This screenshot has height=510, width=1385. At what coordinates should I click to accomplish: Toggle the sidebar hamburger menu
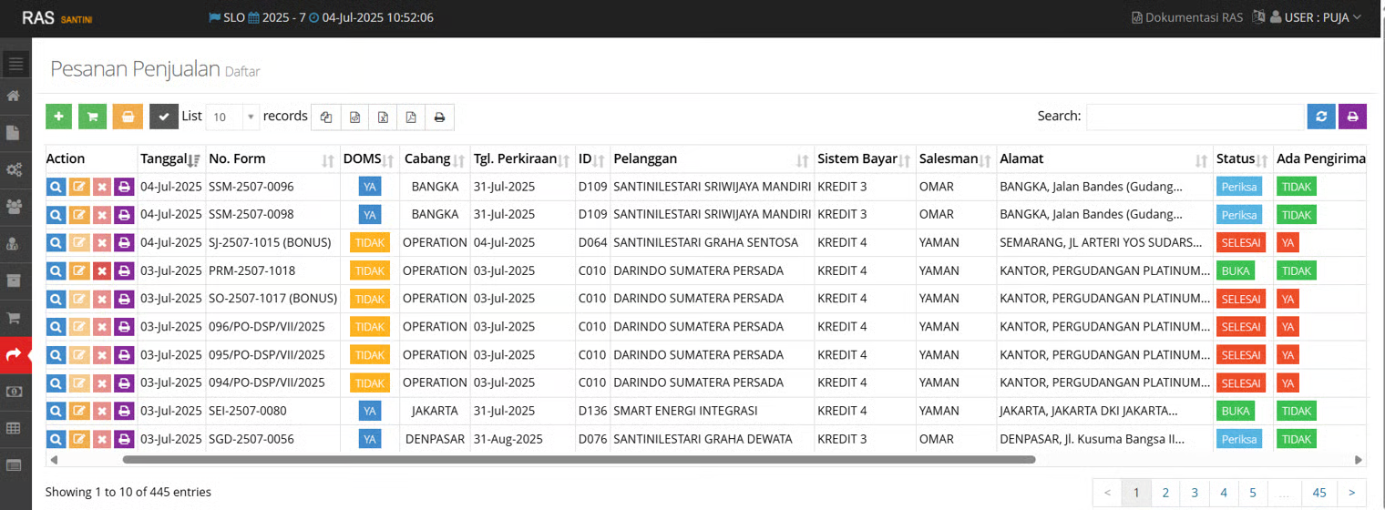click(x=14, y=64)
